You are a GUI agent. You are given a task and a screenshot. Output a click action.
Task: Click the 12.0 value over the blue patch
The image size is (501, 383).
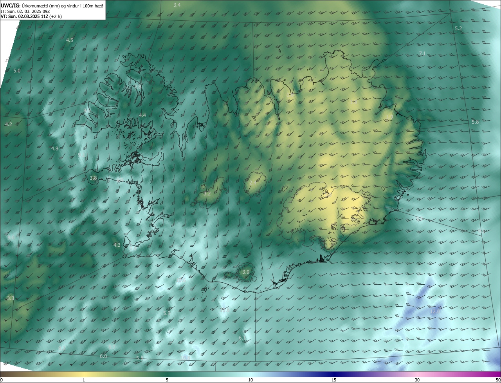435,312
